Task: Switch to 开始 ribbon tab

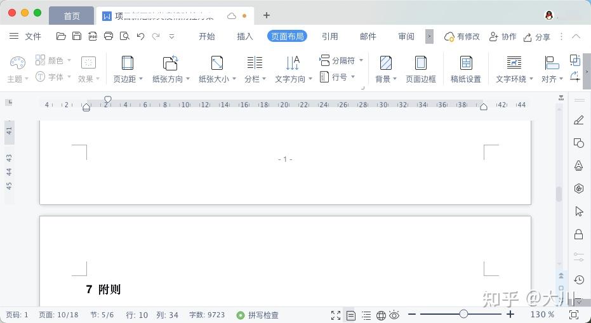Action: tap(207, 36)
